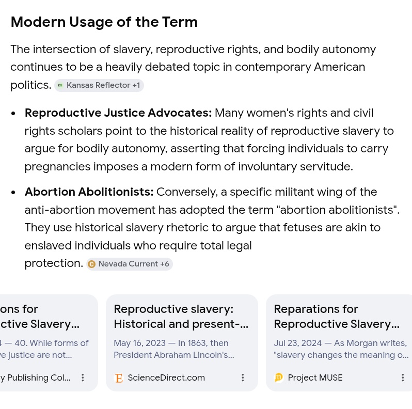Click the Project MUSE source name
Screen dimensions: 412x409
pyautogui.click(x=315, y=377)
